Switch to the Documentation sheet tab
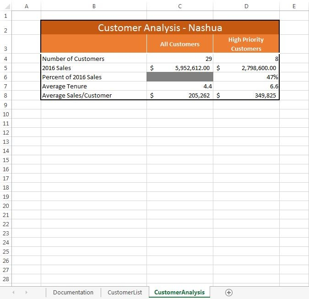Image resolution: width=309 pixels, height=299 pixels. [73, 293]
